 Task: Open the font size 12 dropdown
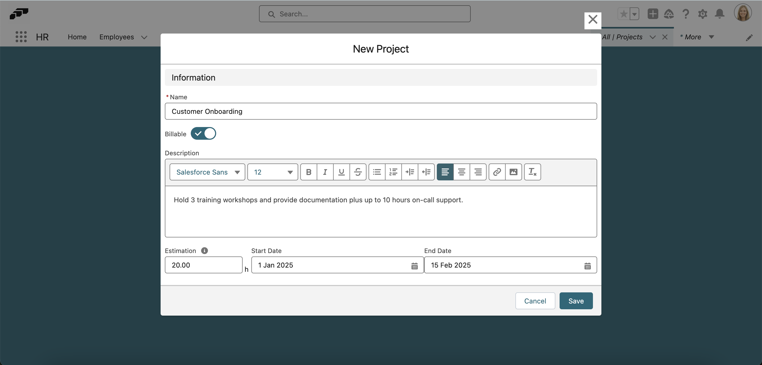(x=272, y=172)
